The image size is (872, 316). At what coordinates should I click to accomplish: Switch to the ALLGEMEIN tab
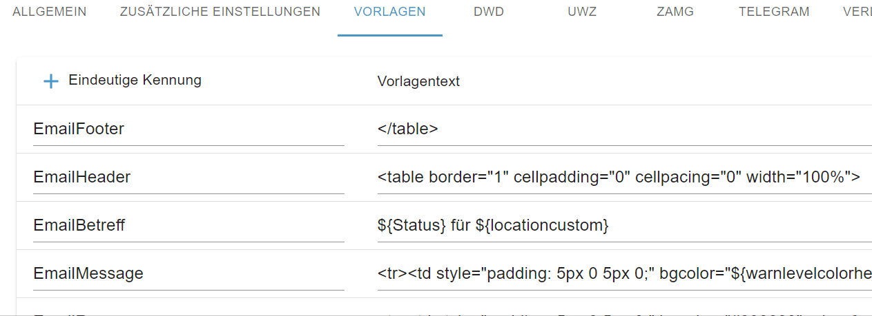[50, 12]
